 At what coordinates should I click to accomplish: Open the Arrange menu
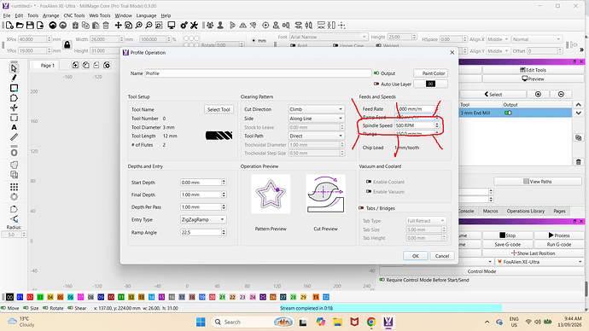pyautogui.click(x=50, y=15)
